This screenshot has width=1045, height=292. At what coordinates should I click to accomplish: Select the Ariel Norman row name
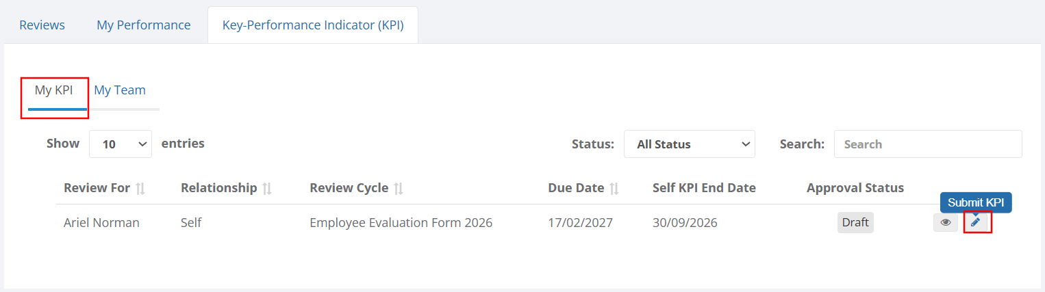pyautogui.click(x=101, y=222)
